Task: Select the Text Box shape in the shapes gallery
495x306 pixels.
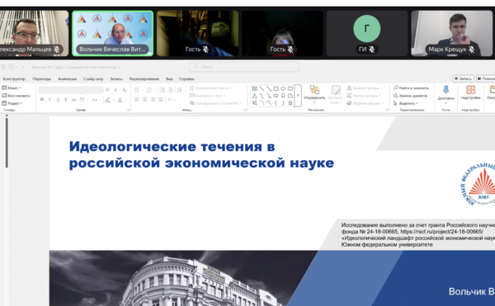Action: point(255,88)
